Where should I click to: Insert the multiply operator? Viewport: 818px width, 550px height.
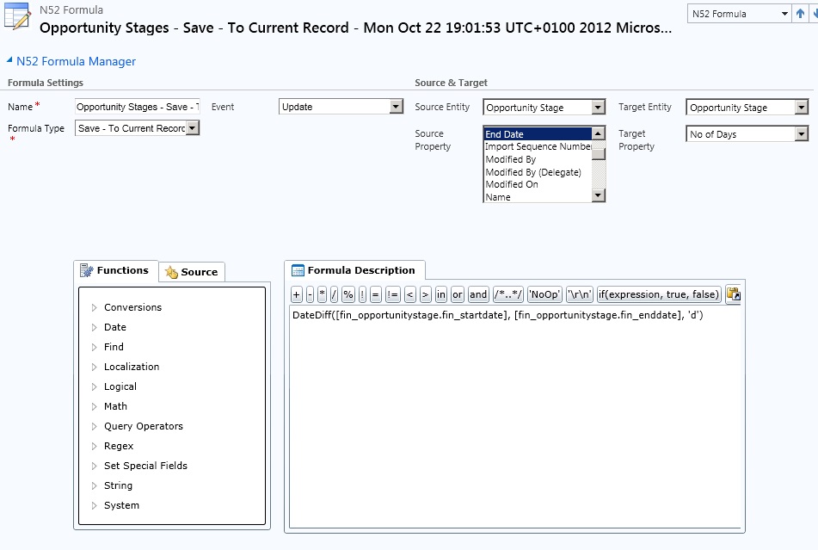[322, 294]
